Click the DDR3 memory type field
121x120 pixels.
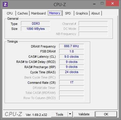[35, 23]
